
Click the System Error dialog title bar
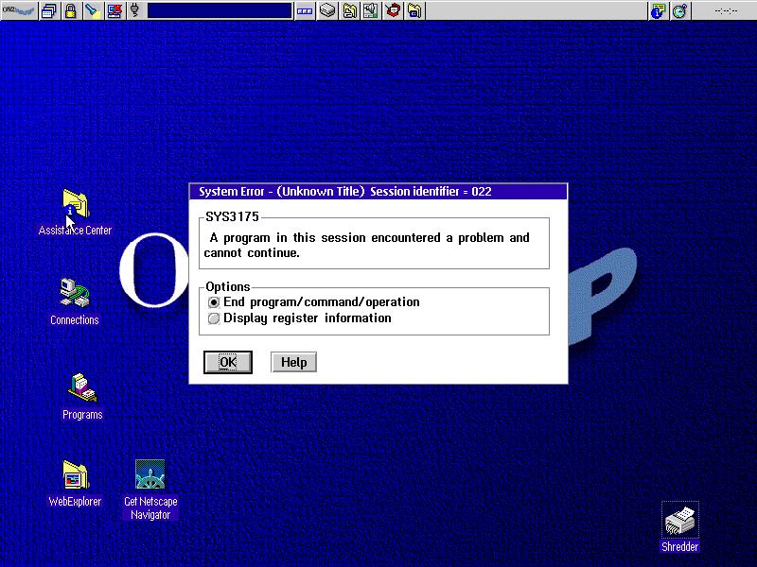click(378, 192)
